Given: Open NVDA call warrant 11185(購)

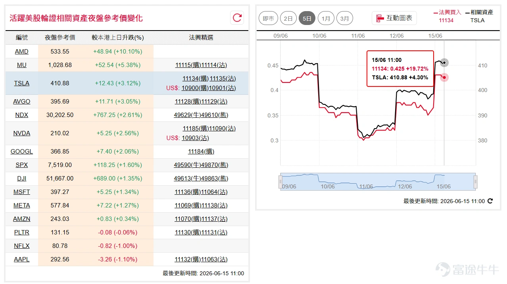Looking at the screenshot, I should tap(196, 129).
